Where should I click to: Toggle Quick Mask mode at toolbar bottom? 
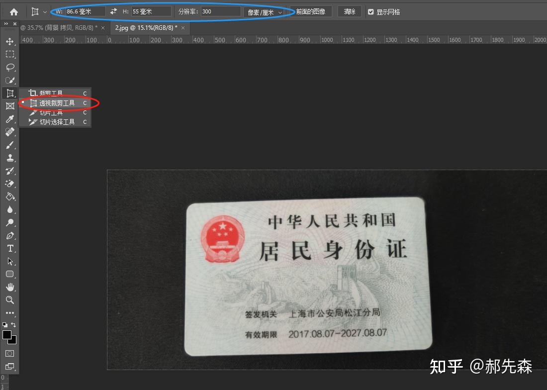10,353
